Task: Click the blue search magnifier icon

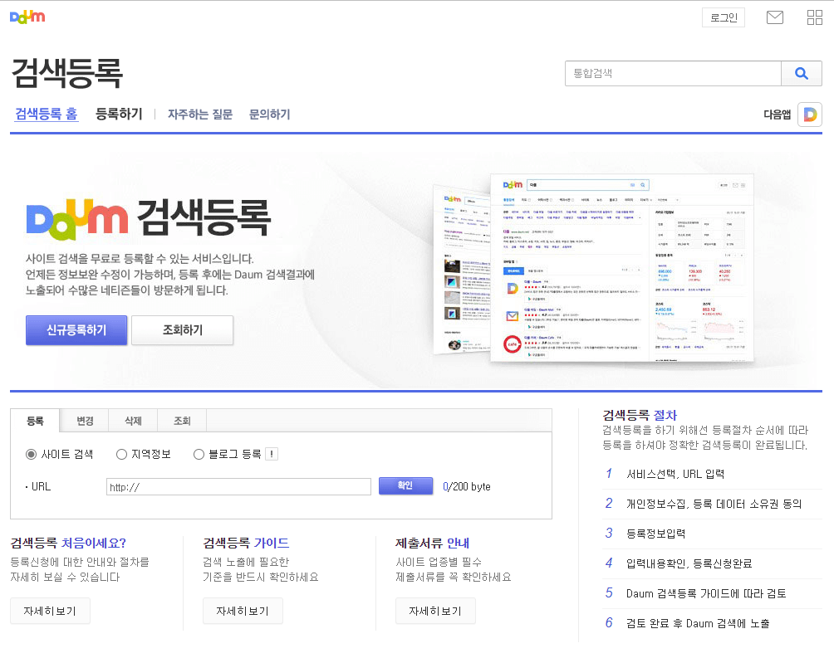Action: (801, 73)
